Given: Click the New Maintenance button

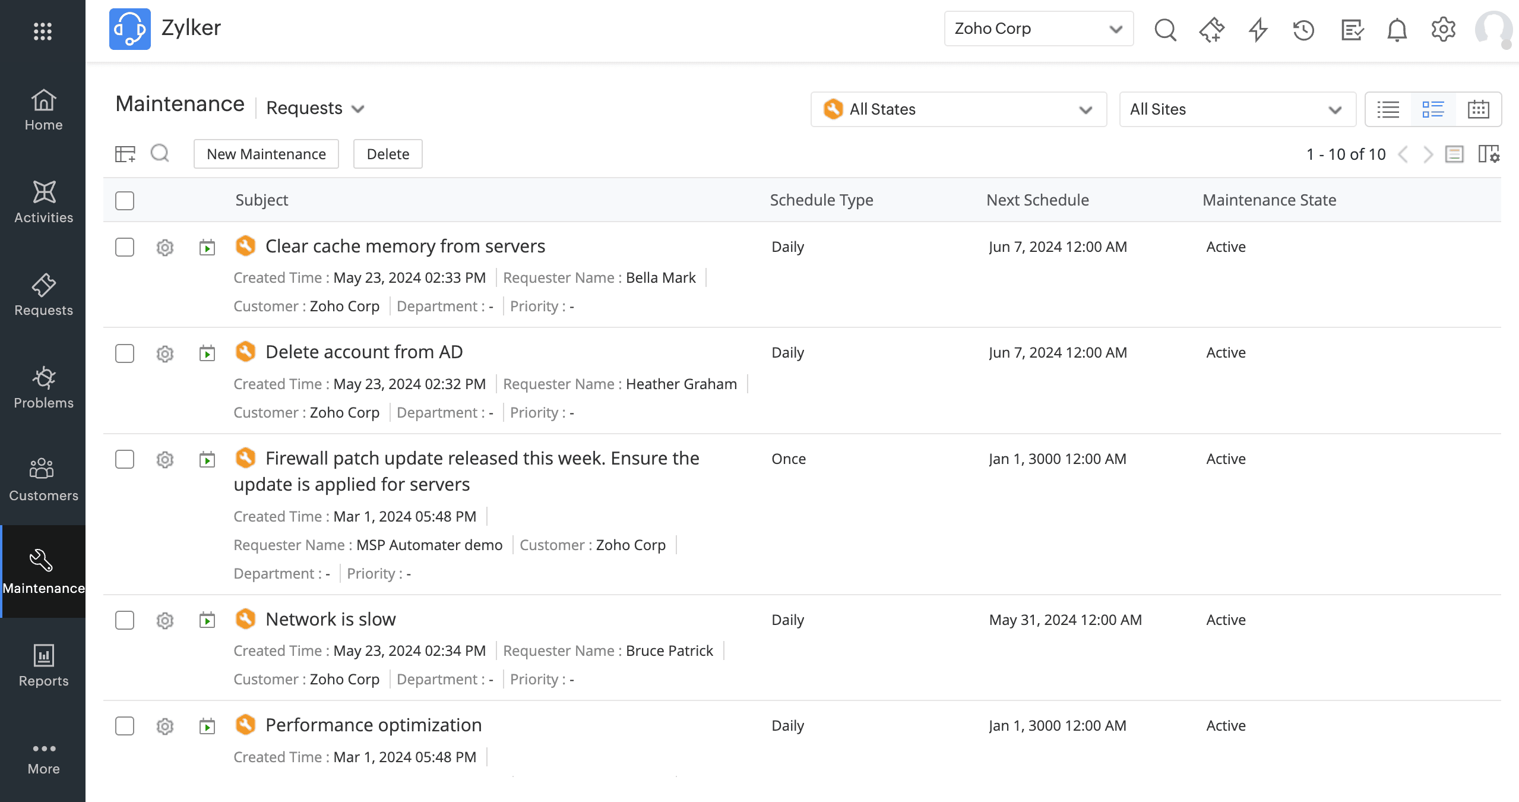Looking at the screenshot, I should [x=266, y=154].
